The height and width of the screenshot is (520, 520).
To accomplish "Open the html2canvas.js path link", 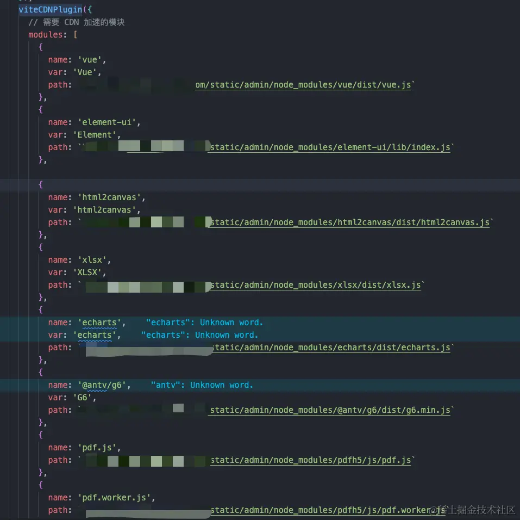I will tap(350, 222).
